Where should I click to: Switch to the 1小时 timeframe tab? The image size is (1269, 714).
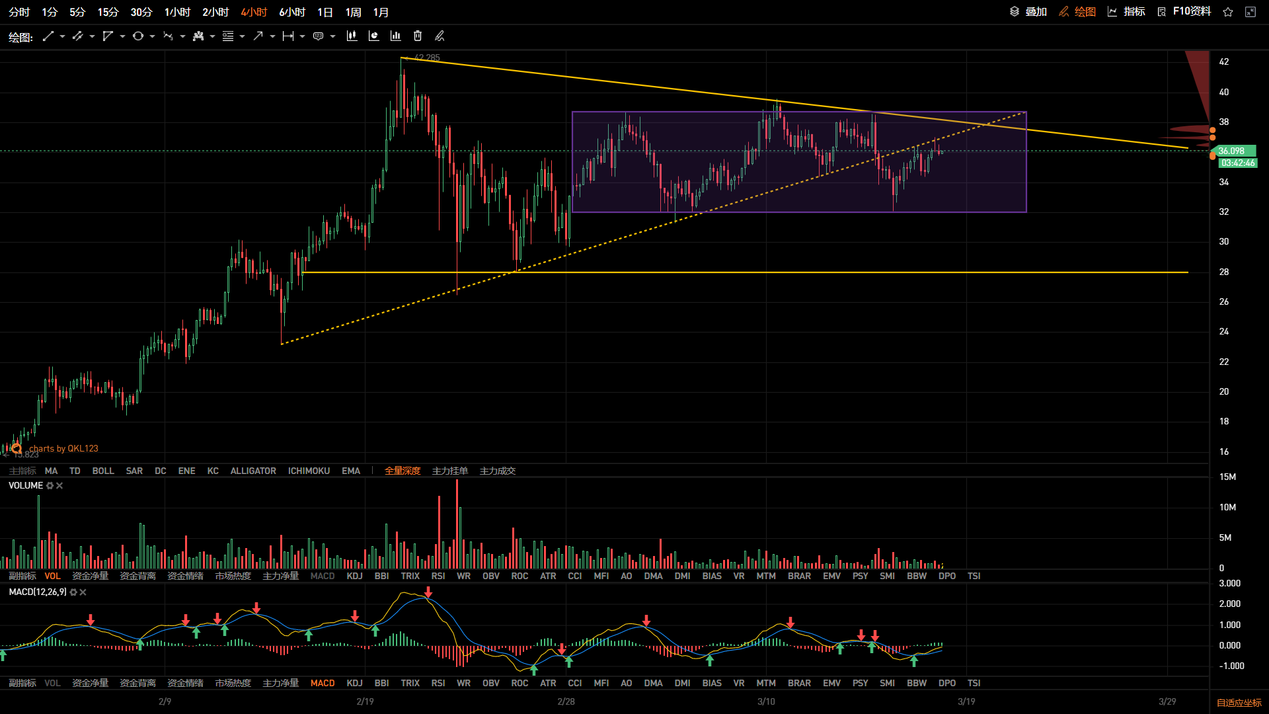[177, 12]
